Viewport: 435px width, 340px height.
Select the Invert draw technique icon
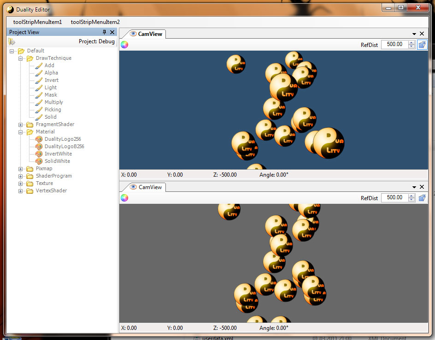(x=39, y=81)
